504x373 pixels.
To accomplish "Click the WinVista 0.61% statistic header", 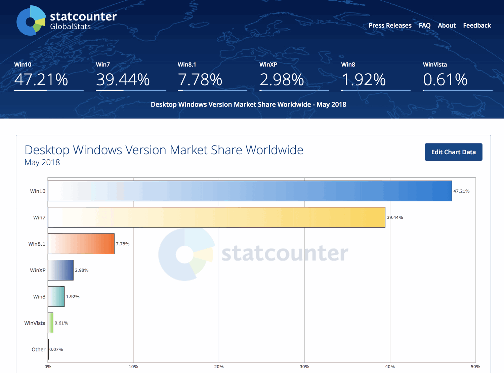I will click(446, 80).
